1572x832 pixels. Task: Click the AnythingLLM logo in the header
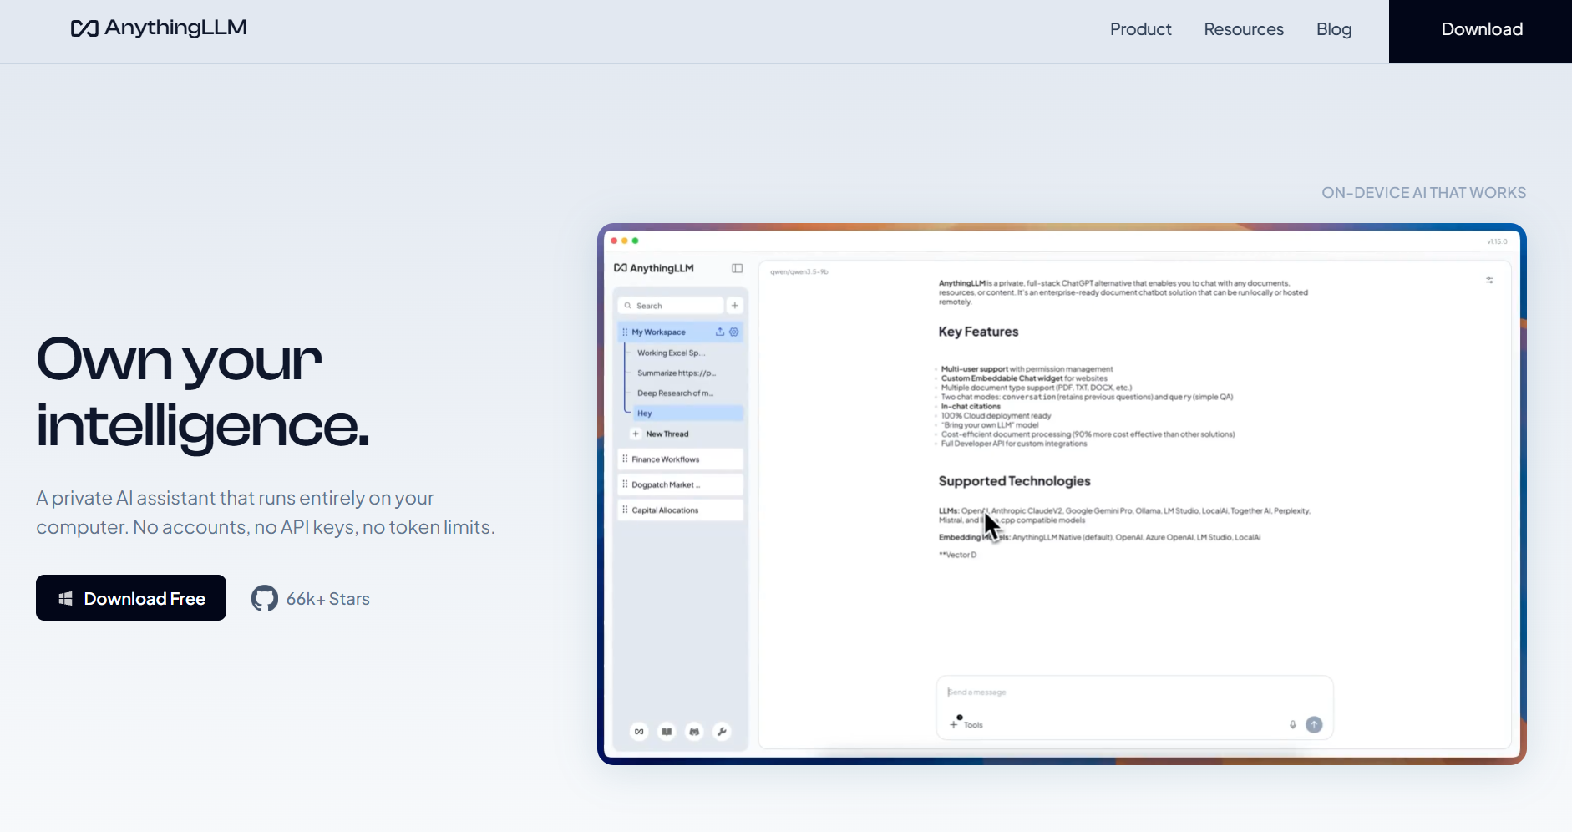pos(159,28)
